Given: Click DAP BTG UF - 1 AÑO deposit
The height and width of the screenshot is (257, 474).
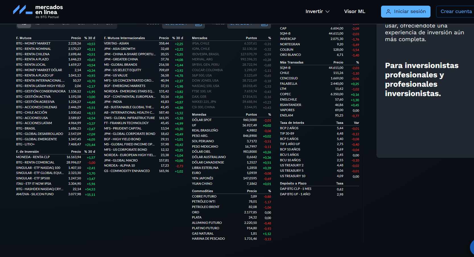Looking at the screenshot, I should pyautogui.click(x=319, y=194).
